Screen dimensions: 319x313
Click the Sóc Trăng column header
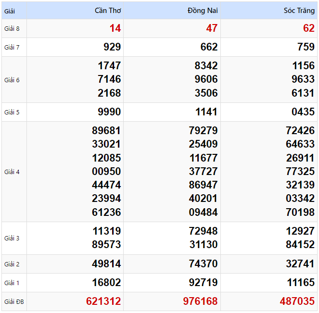click(299, 11)
